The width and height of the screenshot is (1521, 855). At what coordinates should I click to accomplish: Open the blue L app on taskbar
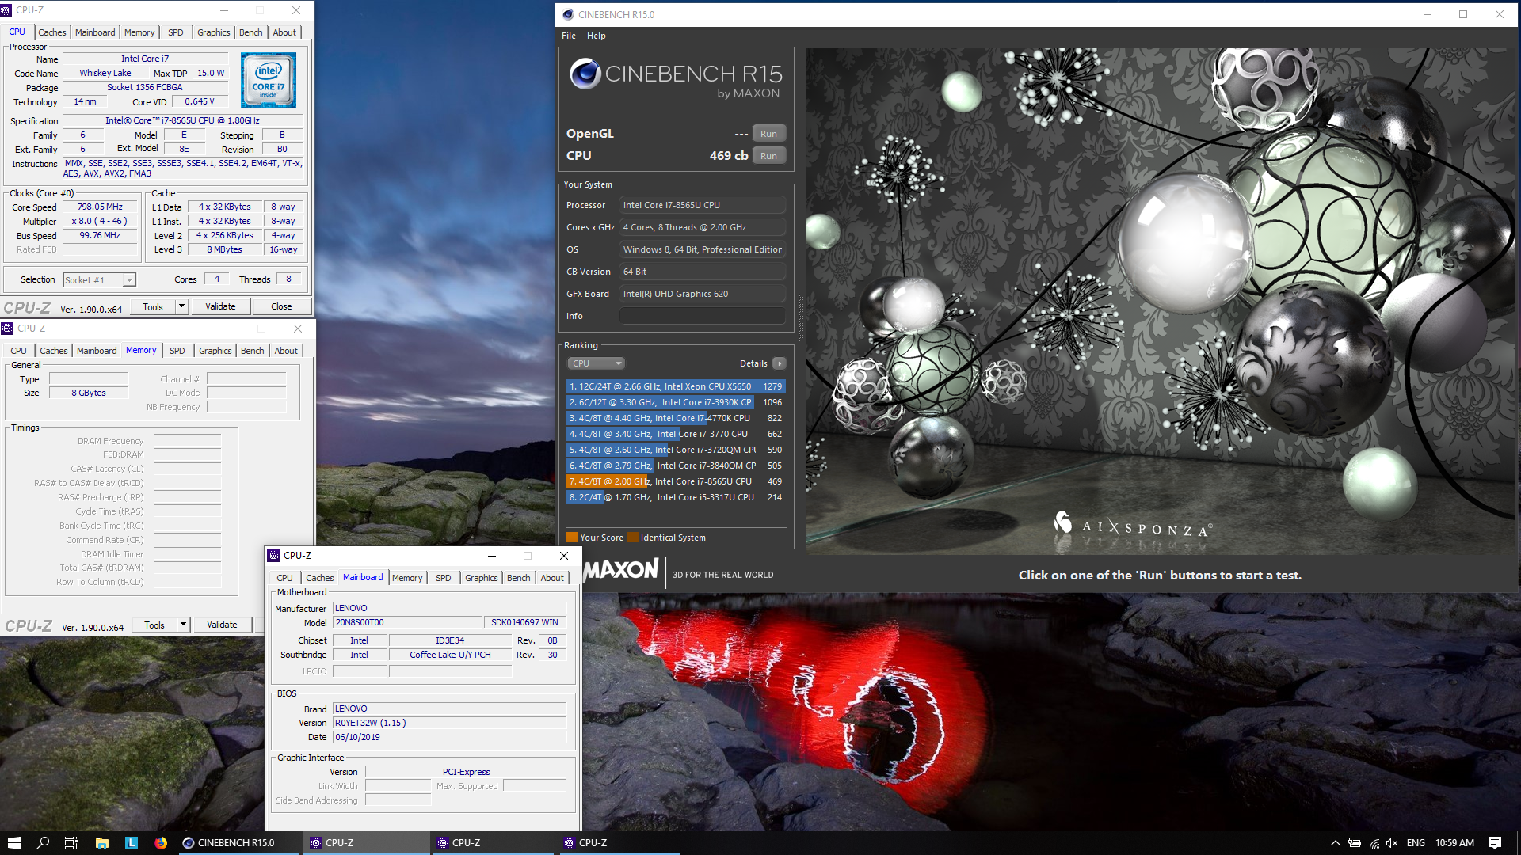(x=132, y=843)
